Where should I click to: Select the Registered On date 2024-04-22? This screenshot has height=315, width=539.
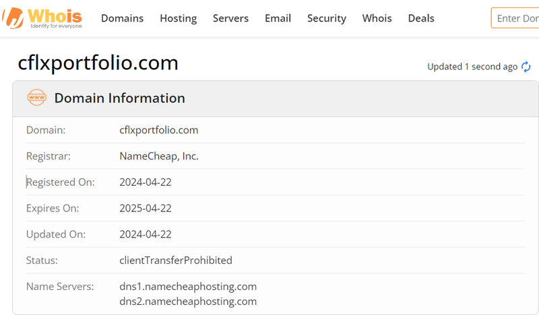coord(146,182)
